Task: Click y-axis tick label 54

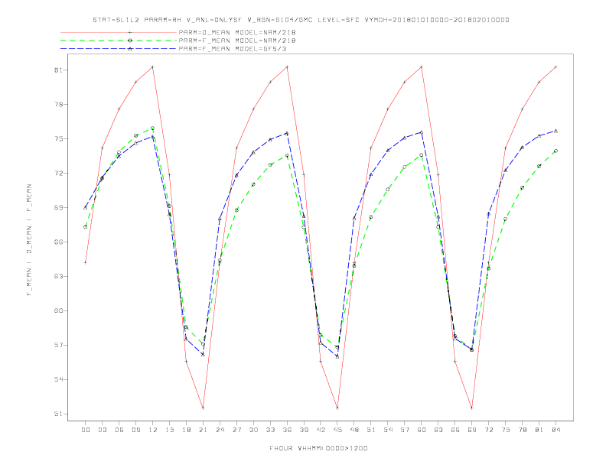Action: [x=59, y=379]
